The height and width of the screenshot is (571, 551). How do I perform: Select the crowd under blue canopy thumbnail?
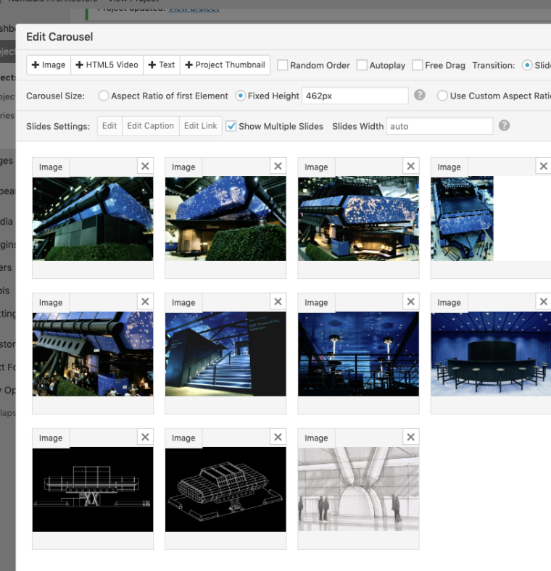click(x=93, y=354)
